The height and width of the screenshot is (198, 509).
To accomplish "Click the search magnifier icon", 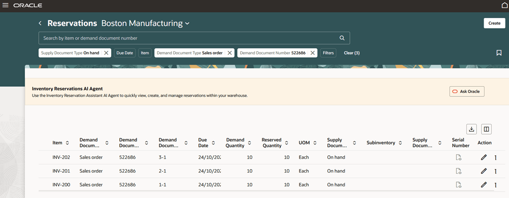I will pos(342,38).
